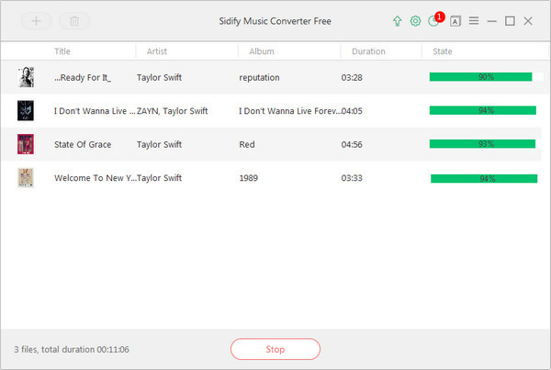This screenshot has height=370, width=551.
Task: Click the Album column header
Action: 262,51
